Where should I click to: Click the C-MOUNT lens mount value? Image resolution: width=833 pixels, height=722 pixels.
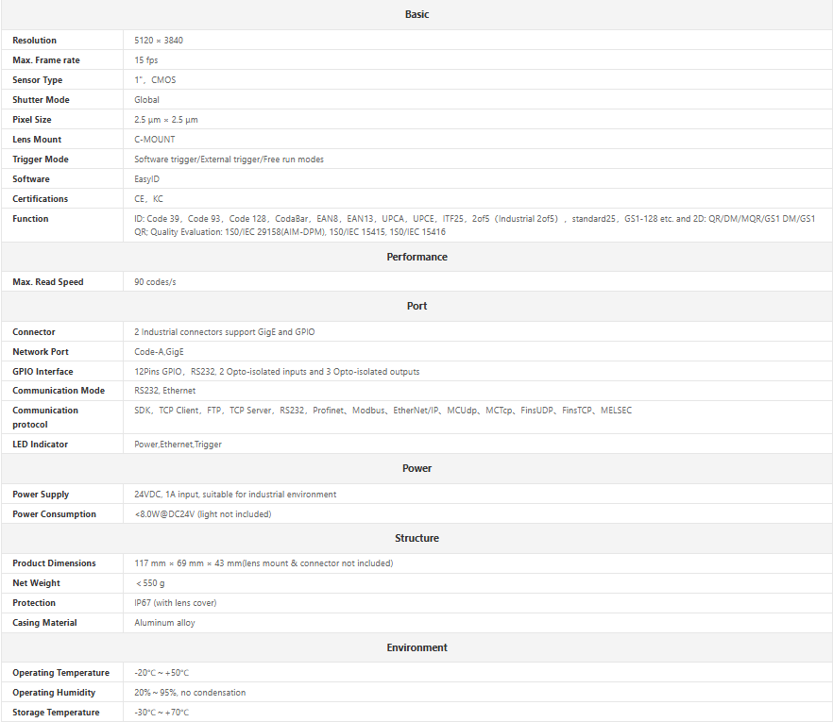coord(155,140)
